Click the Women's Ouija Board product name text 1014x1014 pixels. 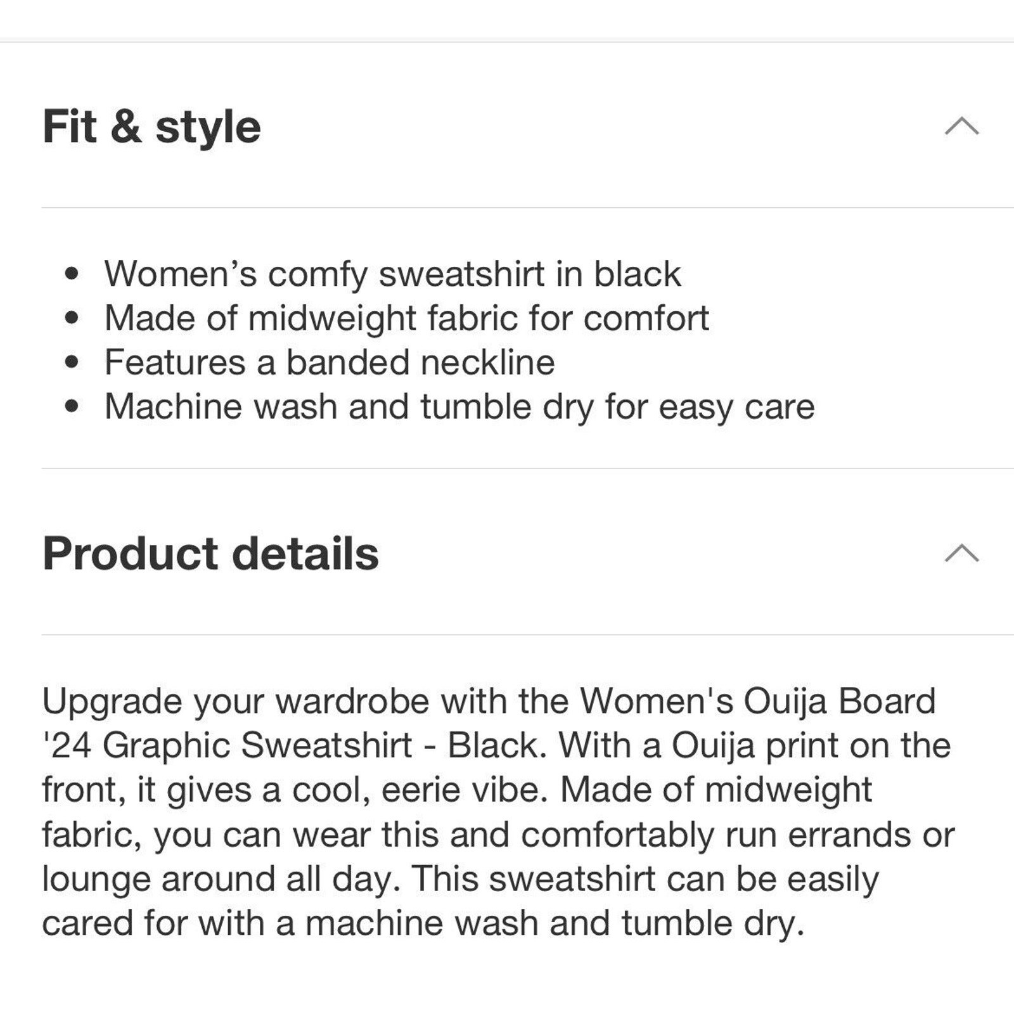click(x=758, y=702)
